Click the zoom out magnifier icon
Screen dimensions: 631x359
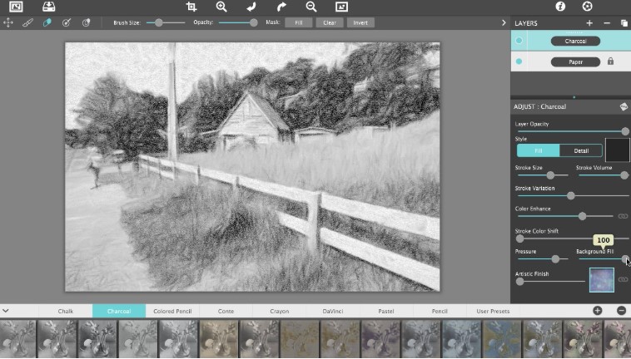(311, 7)
